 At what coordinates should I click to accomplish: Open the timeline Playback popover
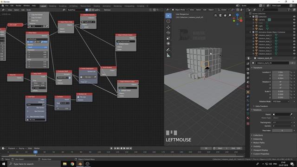(13, 148)
